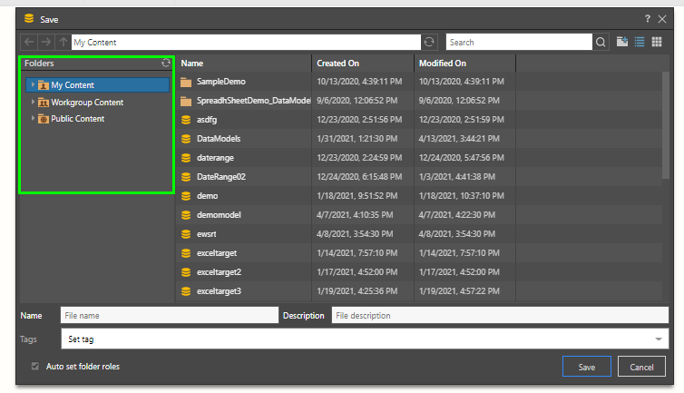Click the back navigation arrow
Viewport: 684px width, 393px height.
click(29, 42)
